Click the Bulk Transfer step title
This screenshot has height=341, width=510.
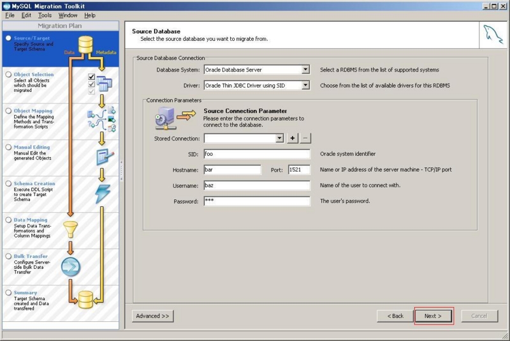pos(31,256)
